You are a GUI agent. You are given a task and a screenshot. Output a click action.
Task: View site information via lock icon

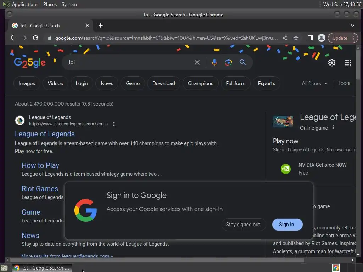pyautogui.click(x=49, y=38)
